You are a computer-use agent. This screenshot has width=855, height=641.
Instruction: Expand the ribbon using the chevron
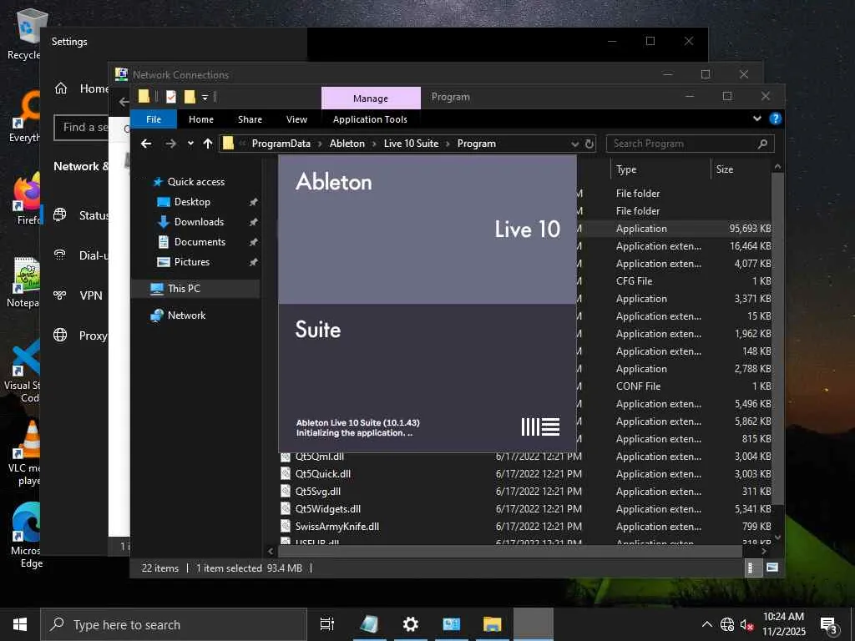pyautogui.click(x=756, y=119)
